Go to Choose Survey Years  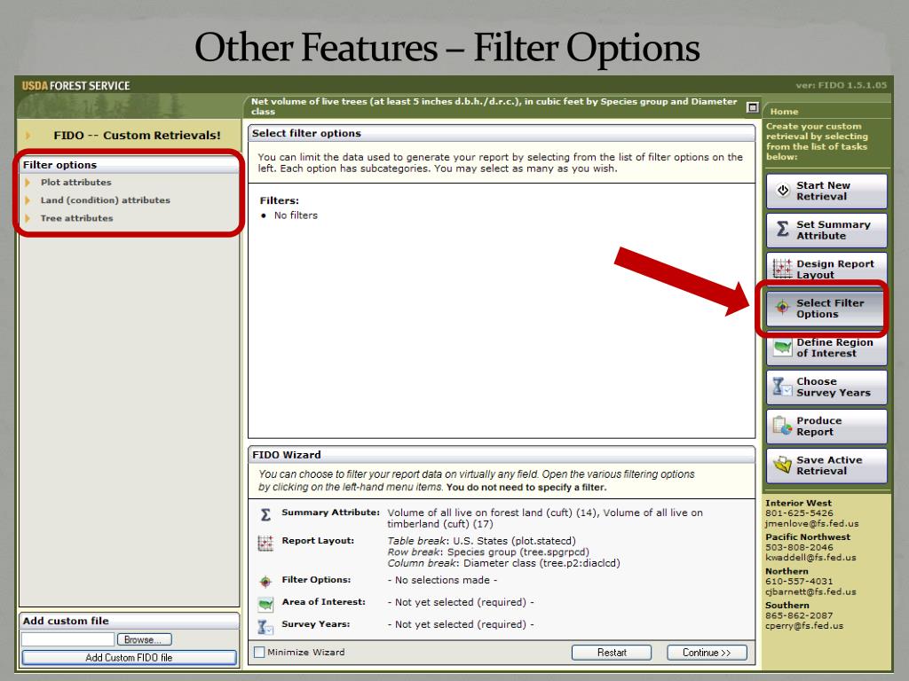coord(826,387)
